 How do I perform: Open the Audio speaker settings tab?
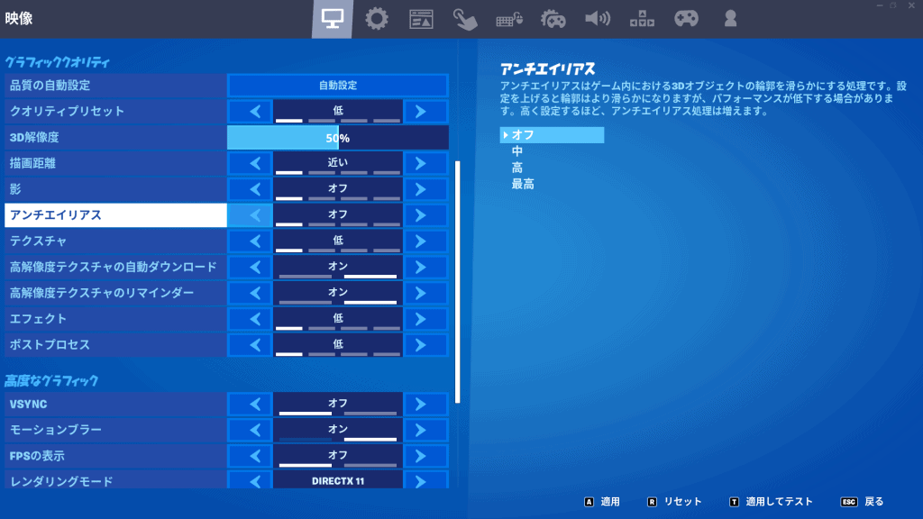click(x=598, y=19)
